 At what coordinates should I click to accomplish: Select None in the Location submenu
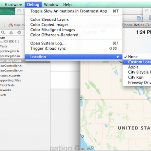coord(137,57)
